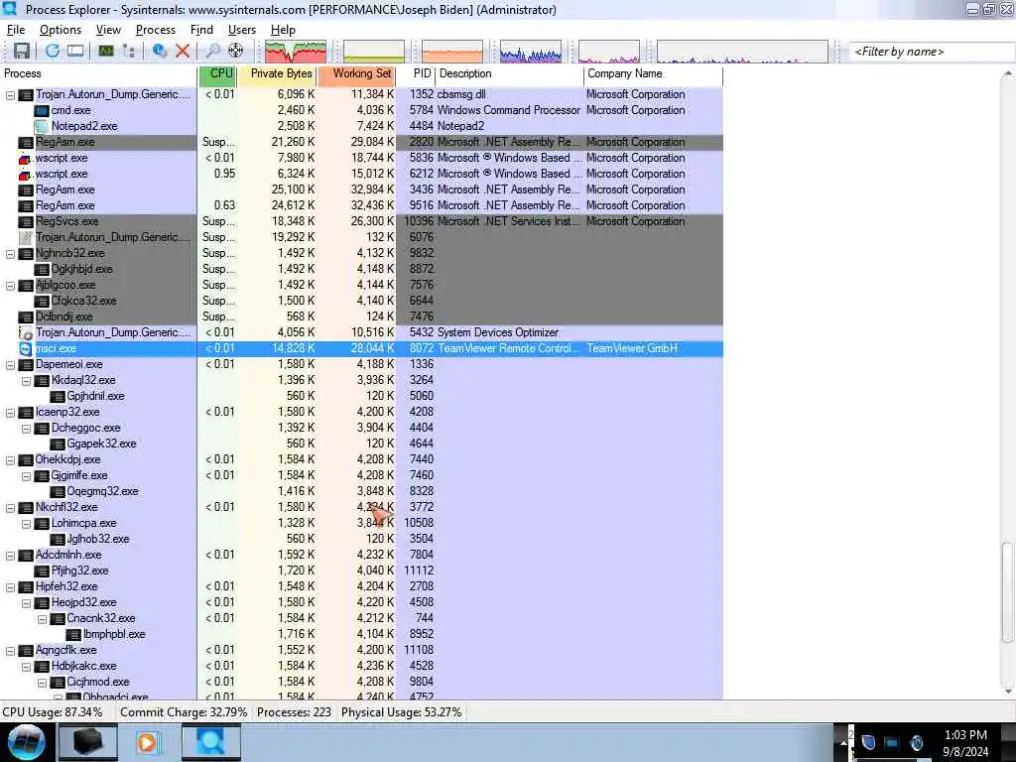Image resolution: width=1016 pixels, height=762 pixels.
Task: Select the Dclbndij.exe process row
Action: click(x=361, y=317)
